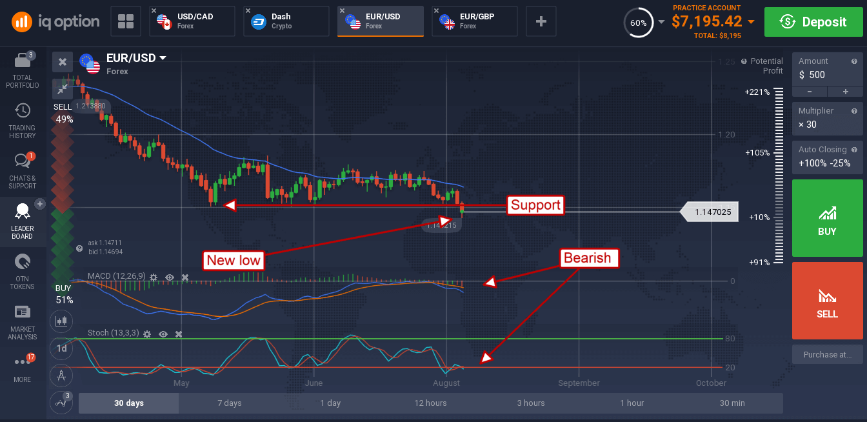
Task: Close the EUR/USD chart panel
Action: click(63, 62)
